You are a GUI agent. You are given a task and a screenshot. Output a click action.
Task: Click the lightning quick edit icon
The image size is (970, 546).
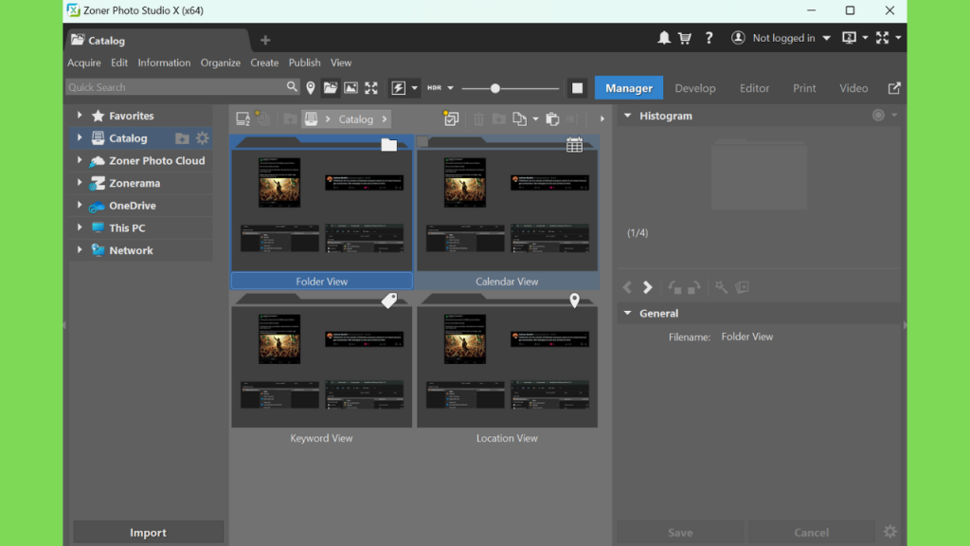(399, 88)
